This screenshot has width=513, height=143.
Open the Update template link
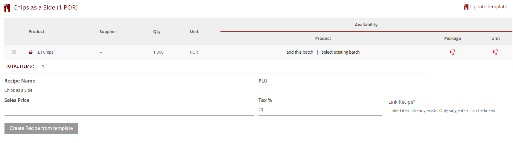click(x=488, y=7)
